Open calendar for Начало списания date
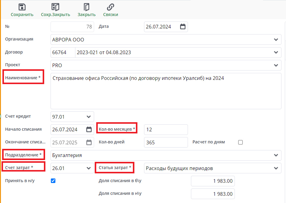This screenshot has height=203, width=286. point(89,129)
